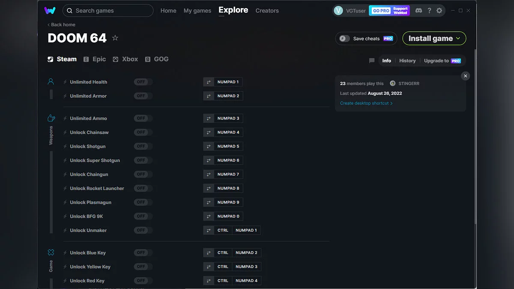Click swap hotkey icon for Unlock Yellow Key
Screen dimensions: 514x289
(x=209, y=267)
